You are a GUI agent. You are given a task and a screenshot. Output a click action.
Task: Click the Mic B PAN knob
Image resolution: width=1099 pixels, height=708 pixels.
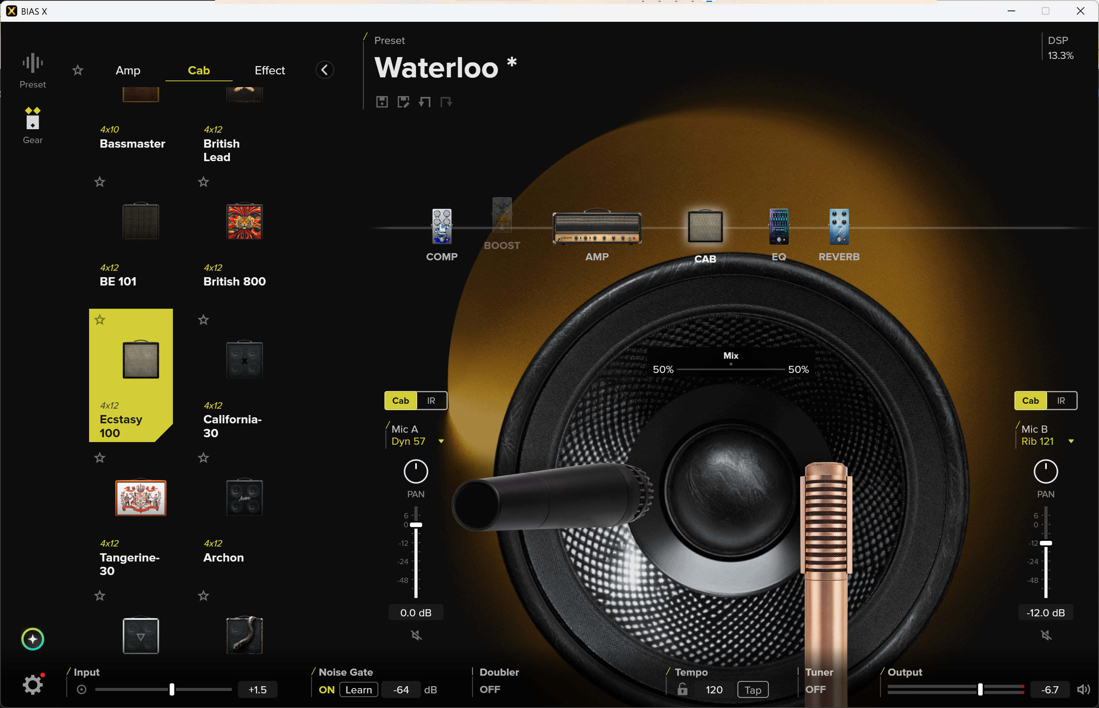[1046, 471]
